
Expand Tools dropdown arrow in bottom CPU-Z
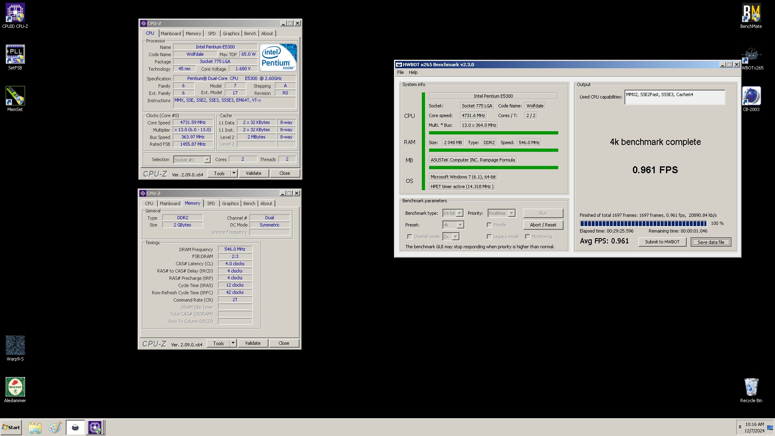point(232,343)
